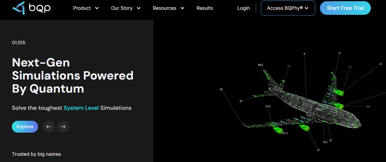Click the bqp logo in the header
386x162 pixels.
coord(31,8)
